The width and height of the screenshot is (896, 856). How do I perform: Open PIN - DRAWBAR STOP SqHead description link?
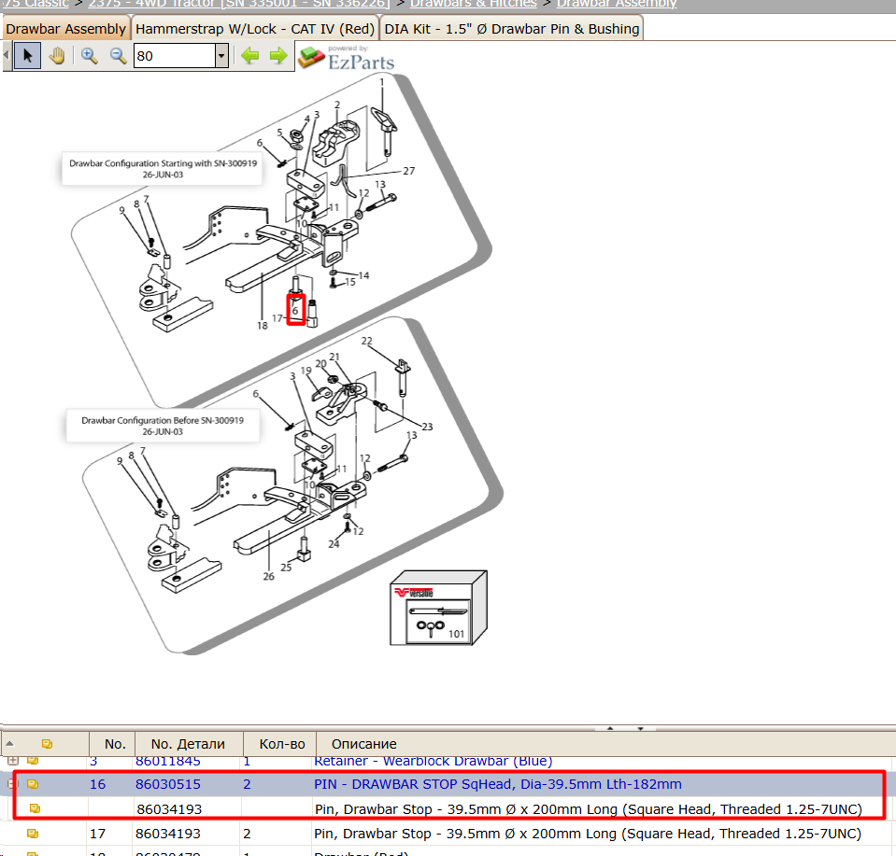tap(498, 784)
